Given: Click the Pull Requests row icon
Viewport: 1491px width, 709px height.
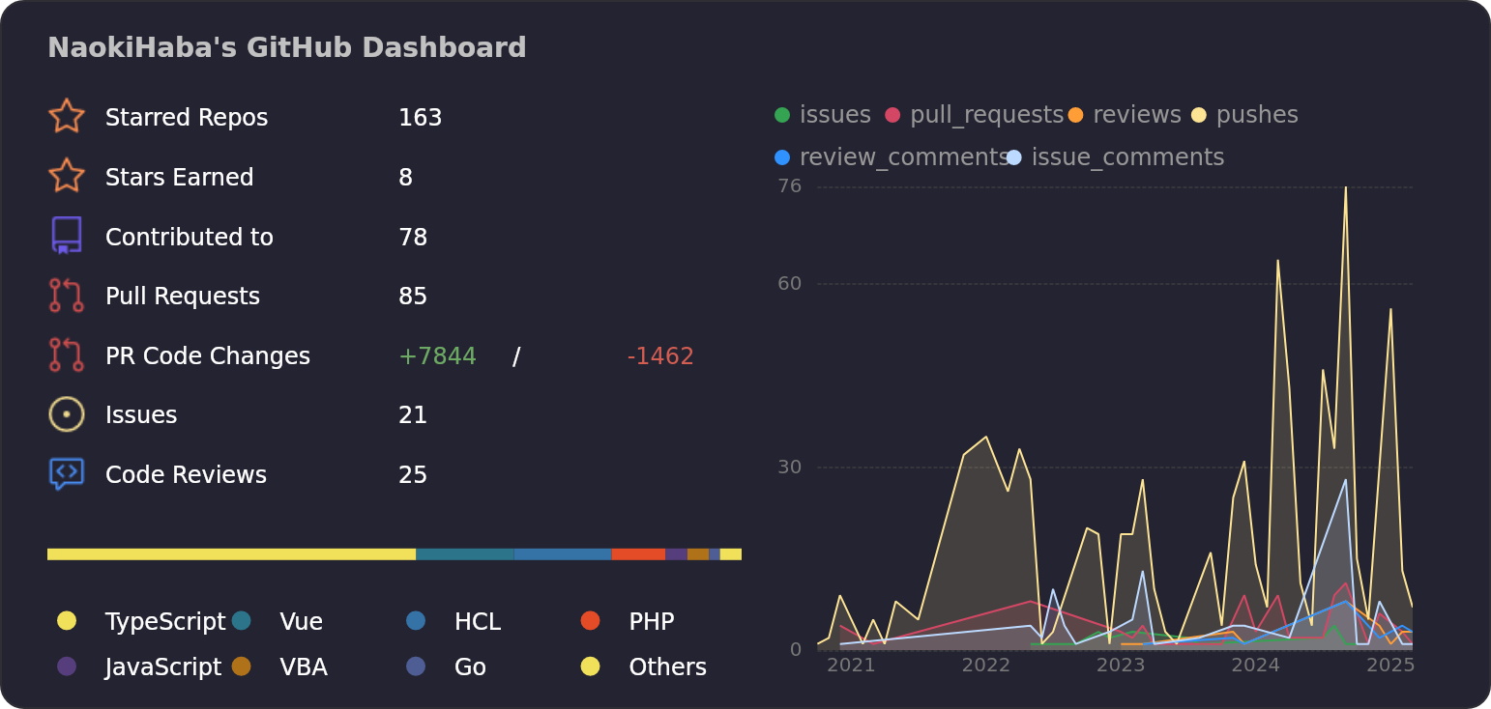Looking at the screenshot, I should click(67, 296).
